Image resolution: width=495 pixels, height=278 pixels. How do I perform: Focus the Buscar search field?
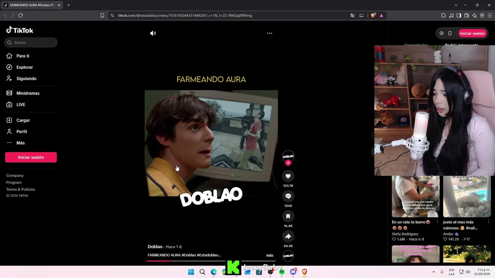pos(31,42)
